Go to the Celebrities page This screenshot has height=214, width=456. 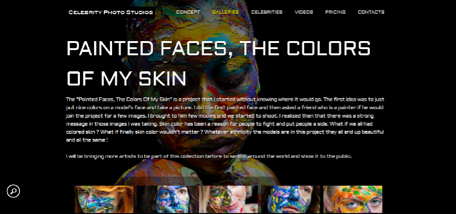(267, 12)
